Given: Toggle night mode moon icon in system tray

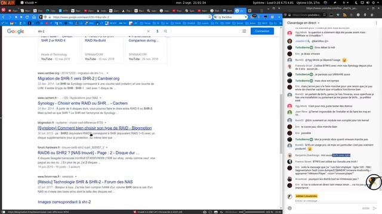Looking at the screenshot, I should pos(356,2).
